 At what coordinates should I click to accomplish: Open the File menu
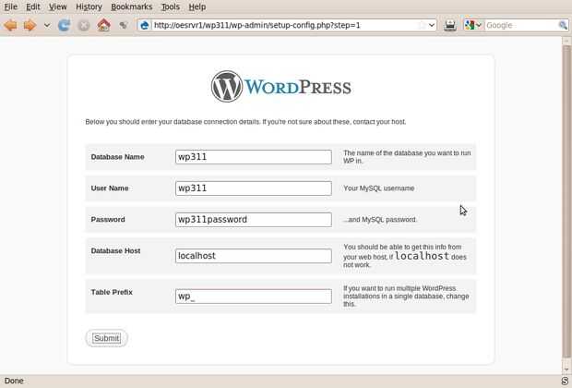[10, 6]
